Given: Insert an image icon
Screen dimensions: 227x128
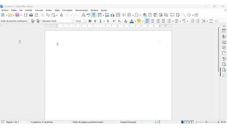Looking at the screenshot, I should (107, 15).
